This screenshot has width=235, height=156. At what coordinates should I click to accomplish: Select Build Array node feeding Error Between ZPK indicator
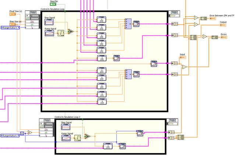pos(204,18)
